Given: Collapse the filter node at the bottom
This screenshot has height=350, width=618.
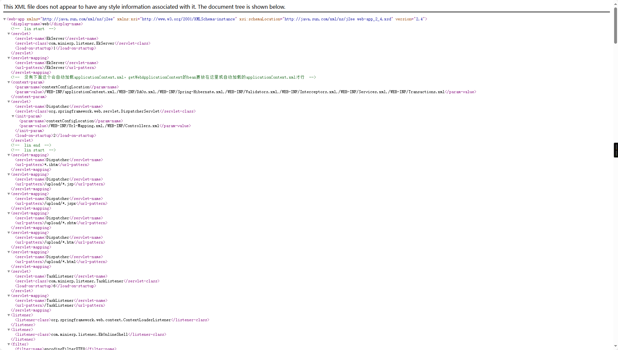Looking at the screenshot, I should tap(9, 344).
